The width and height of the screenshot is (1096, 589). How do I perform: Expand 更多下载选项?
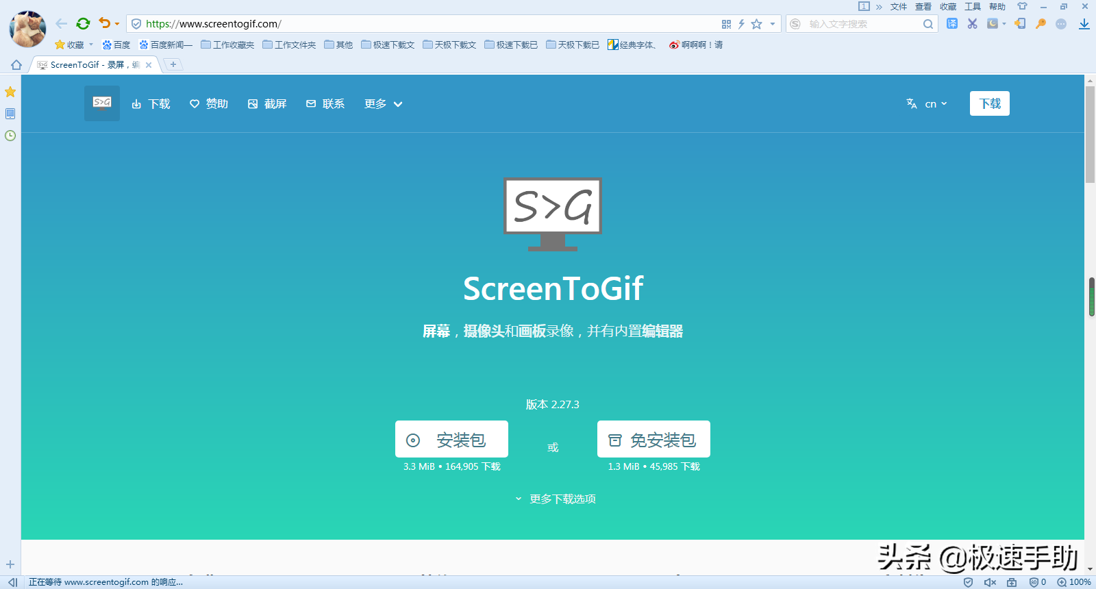pos(556,499)
